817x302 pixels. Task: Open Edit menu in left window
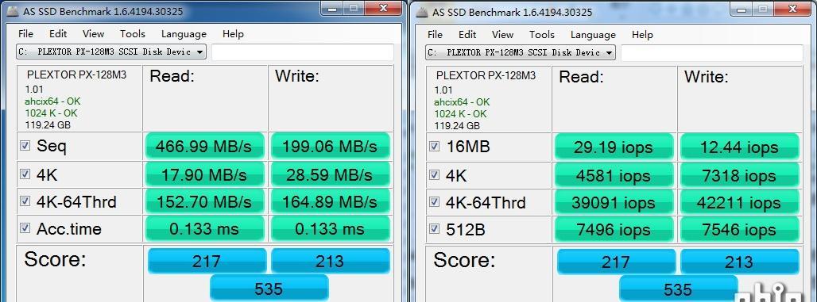[58, 34]
